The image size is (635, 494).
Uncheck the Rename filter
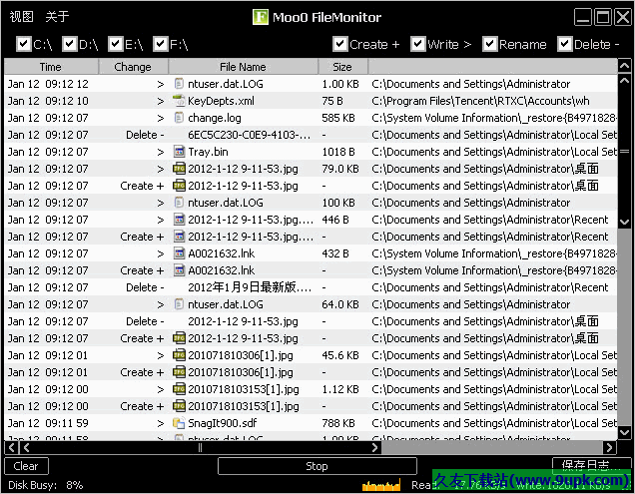489,44
